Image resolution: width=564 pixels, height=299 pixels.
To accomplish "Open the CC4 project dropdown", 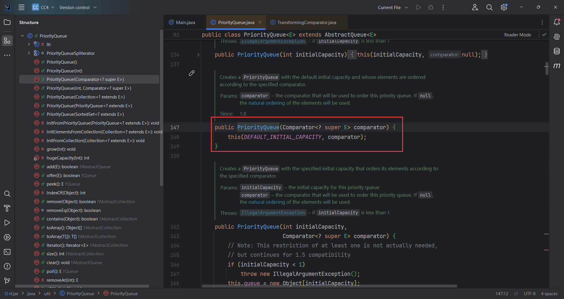I will pos(43,7).
